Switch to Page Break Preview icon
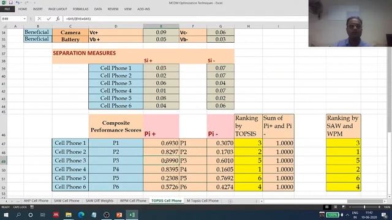The image size is (392, 220). tap(344, 207)
